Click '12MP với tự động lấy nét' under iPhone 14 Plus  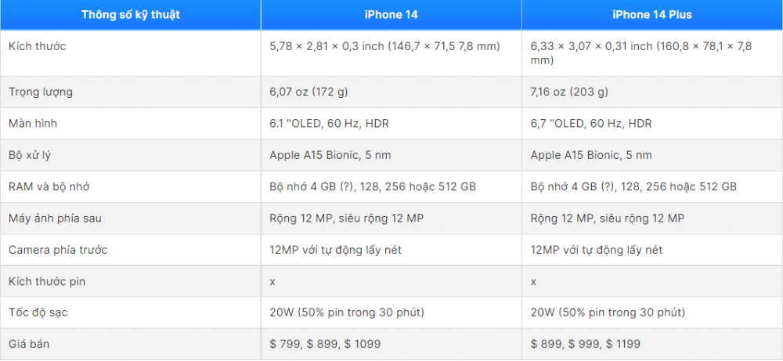(597, 250)
